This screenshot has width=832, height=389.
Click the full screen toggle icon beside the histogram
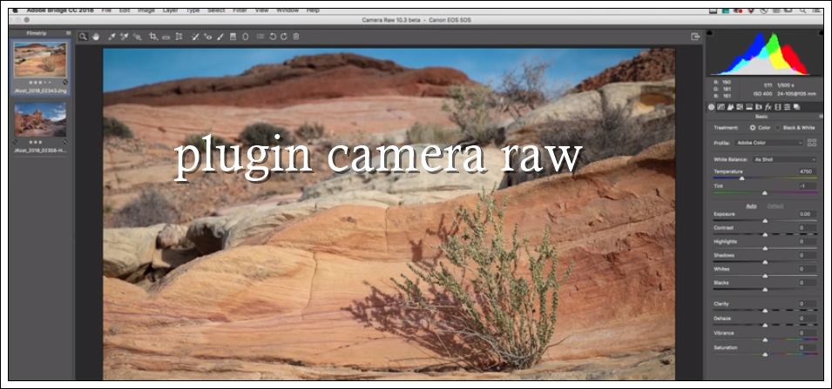[x=695, y=37]
